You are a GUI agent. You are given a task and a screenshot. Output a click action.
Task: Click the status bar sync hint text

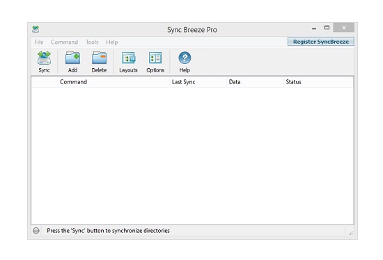[108, 231]
